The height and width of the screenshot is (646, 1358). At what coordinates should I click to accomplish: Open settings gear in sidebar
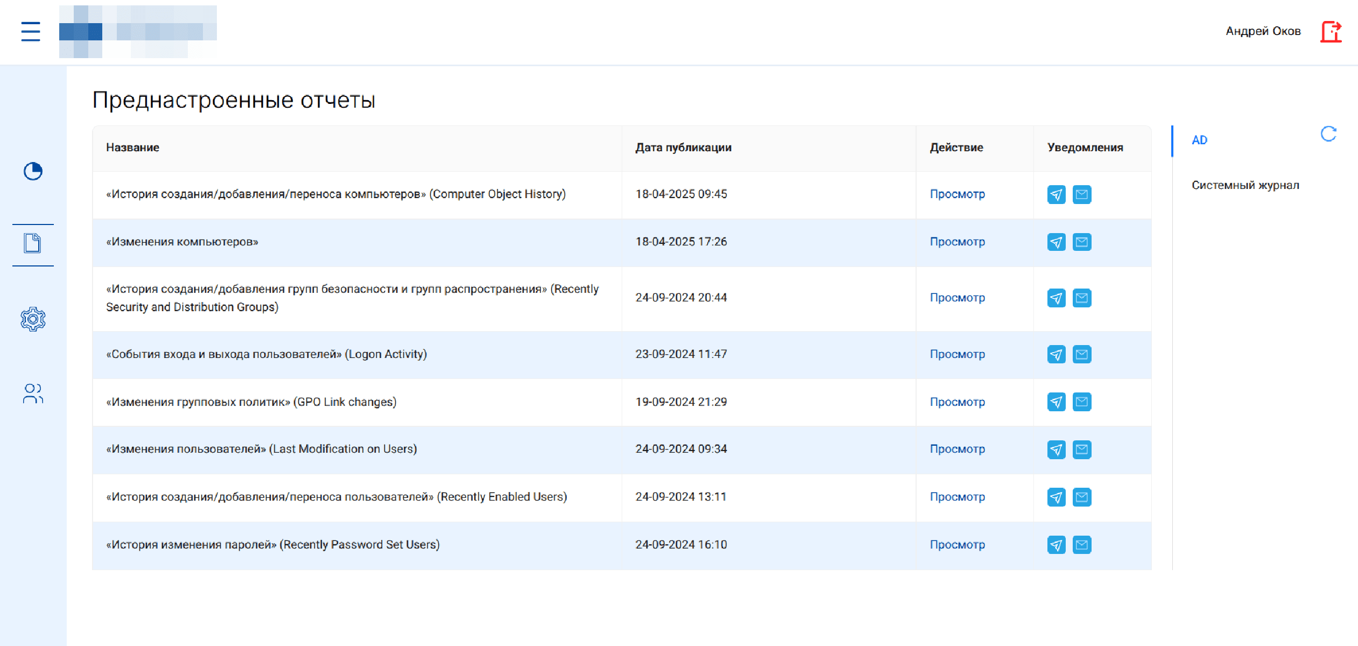point(33,319)
